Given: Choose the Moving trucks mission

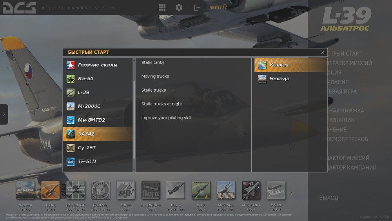Looking at the screenshot, I should (x=155, y=76).
